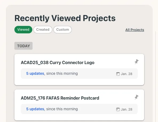Click Jan. 28 date on FAFAS Postcard card
Image resolution: width=158 pixels, height=122 pixels.
[127, 109]
